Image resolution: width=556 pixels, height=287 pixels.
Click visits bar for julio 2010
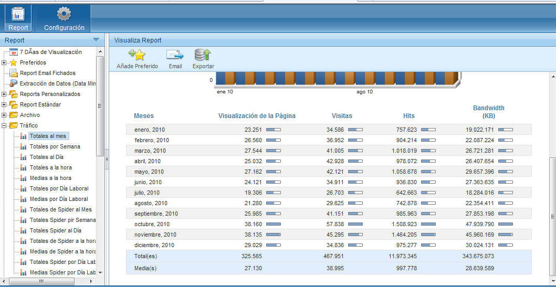355,193
